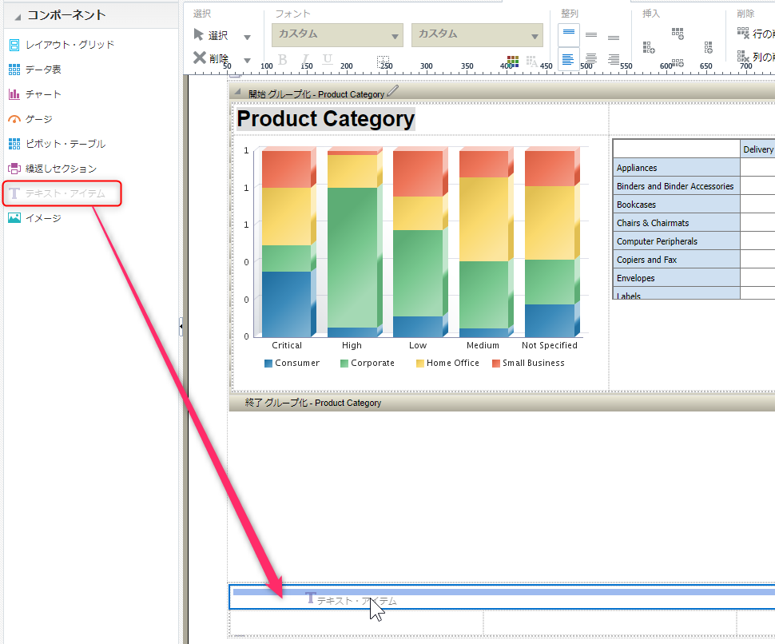
Task: Open the background color grid picker
Action: 513,61
